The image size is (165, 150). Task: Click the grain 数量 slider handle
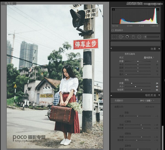point(131,83)
